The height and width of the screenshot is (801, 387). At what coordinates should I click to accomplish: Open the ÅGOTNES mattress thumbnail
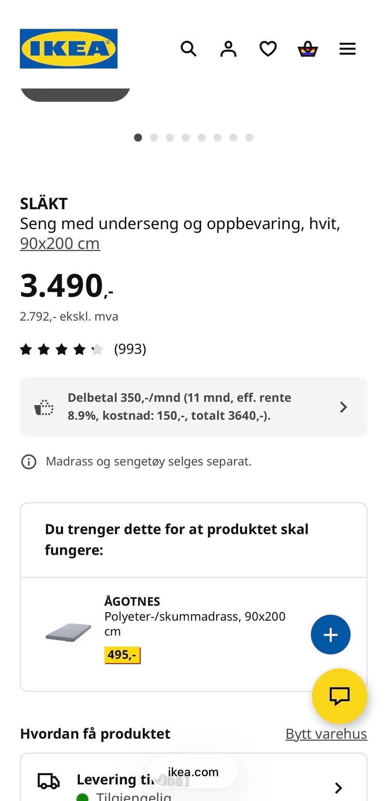(x=69, y=632)
